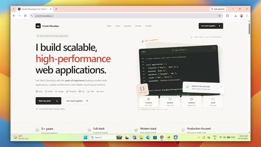Image resolution: width=261 pixels, height=147 pixels.
Task: Click the Azure tech icon
Action: (98, 91)
